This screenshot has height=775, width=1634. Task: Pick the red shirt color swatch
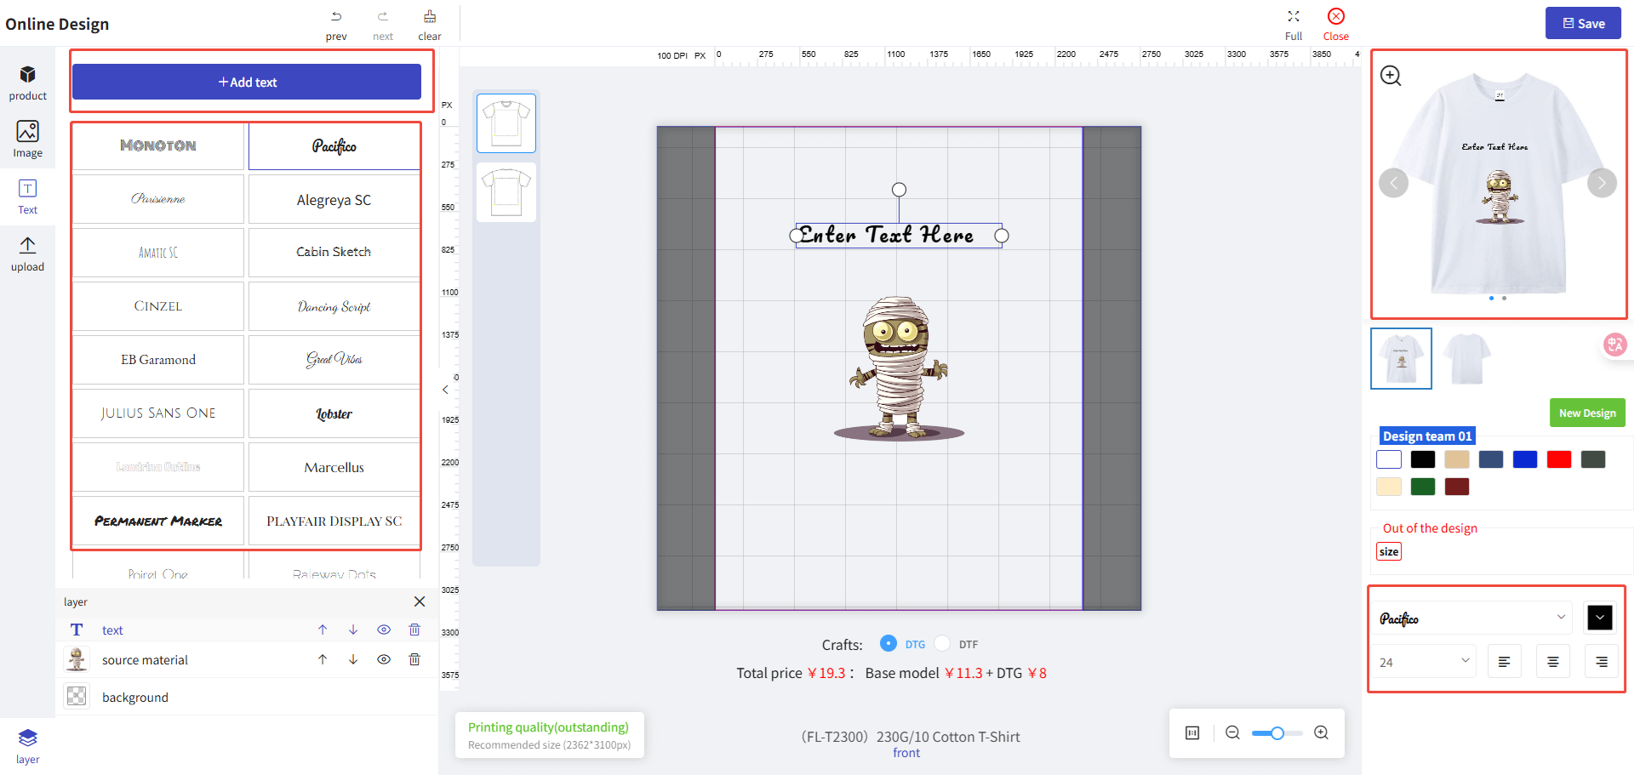click(1558, 459)
